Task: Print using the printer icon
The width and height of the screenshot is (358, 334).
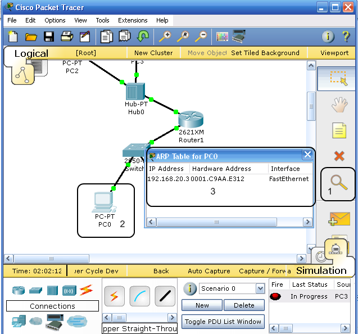Action: pos(67,37)
